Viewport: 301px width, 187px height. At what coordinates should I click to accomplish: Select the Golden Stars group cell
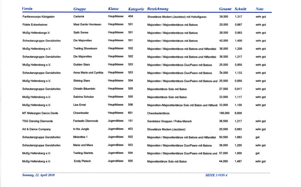(82, 64)
